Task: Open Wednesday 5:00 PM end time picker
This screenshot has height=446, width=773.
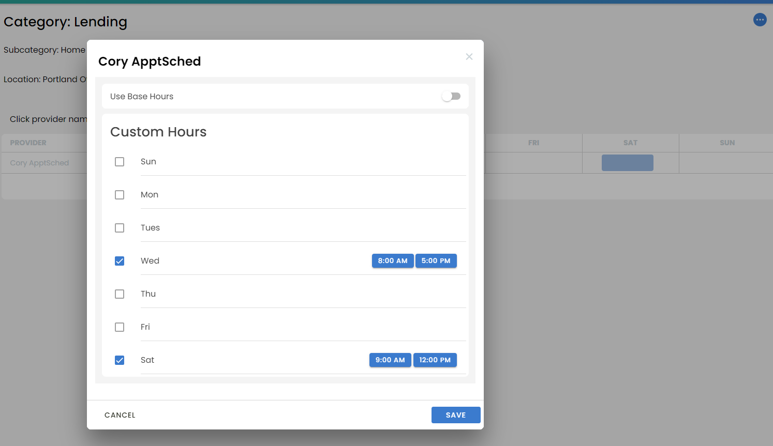Action: 436,261
